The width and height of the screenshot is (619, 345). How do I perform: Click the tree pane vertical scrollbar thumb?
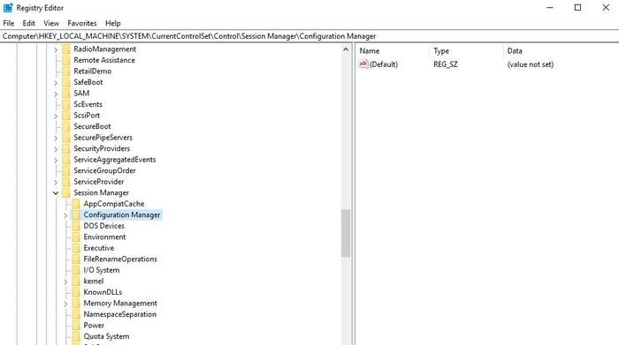(x=346, y=233)
